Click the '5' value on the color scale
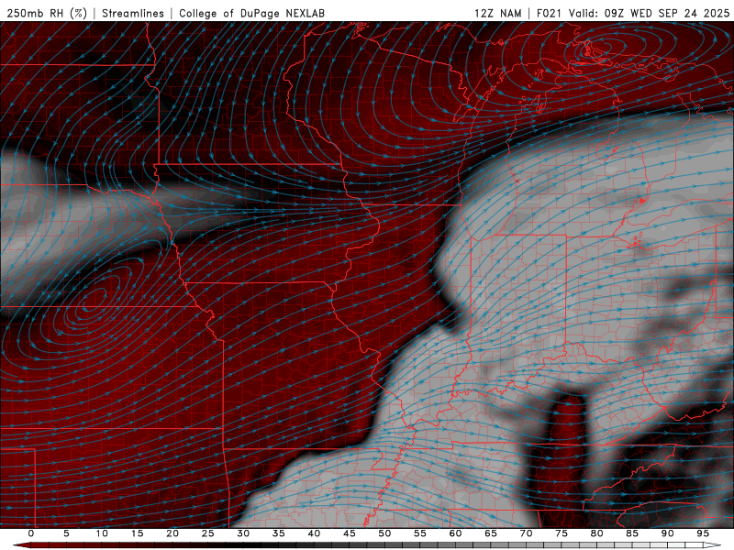 pyautogui.click(x=66, y=533)
